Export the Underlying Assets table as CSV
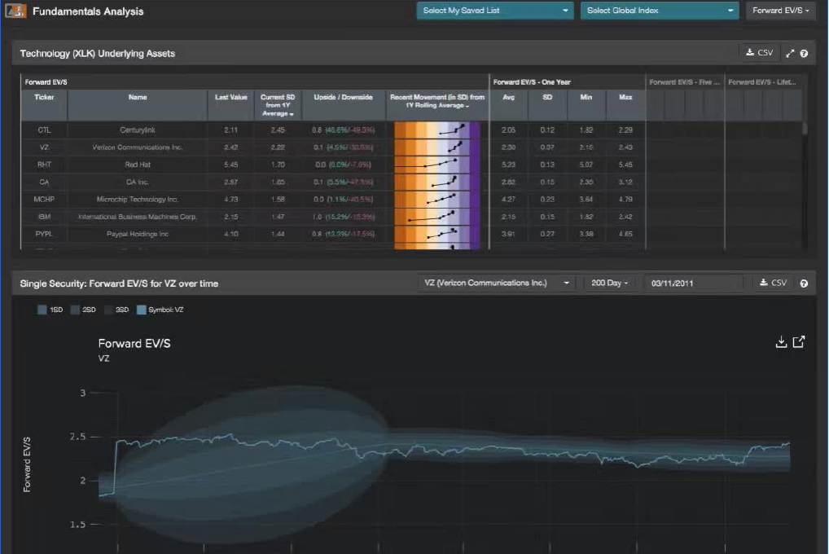 tap(759, 53)
